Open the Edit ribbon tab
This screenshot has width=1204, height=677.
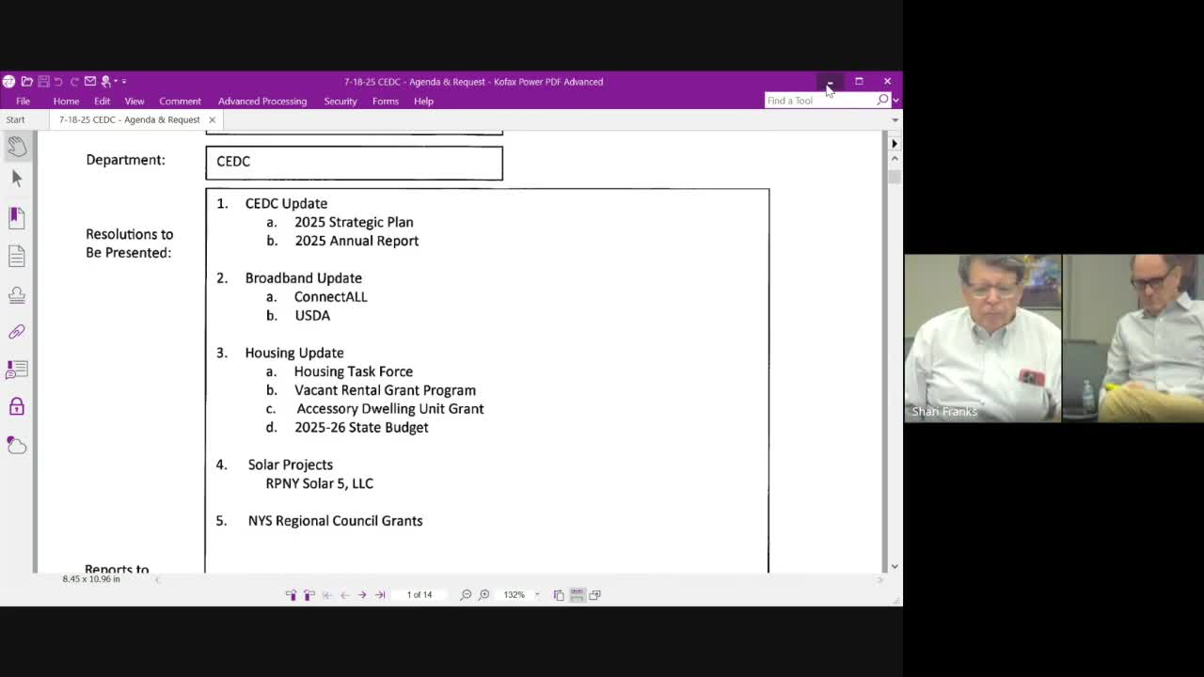coord(102,102)
